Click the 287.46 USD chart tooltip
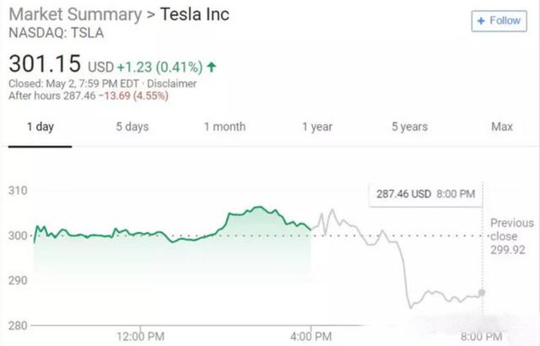 click(425, 193)
